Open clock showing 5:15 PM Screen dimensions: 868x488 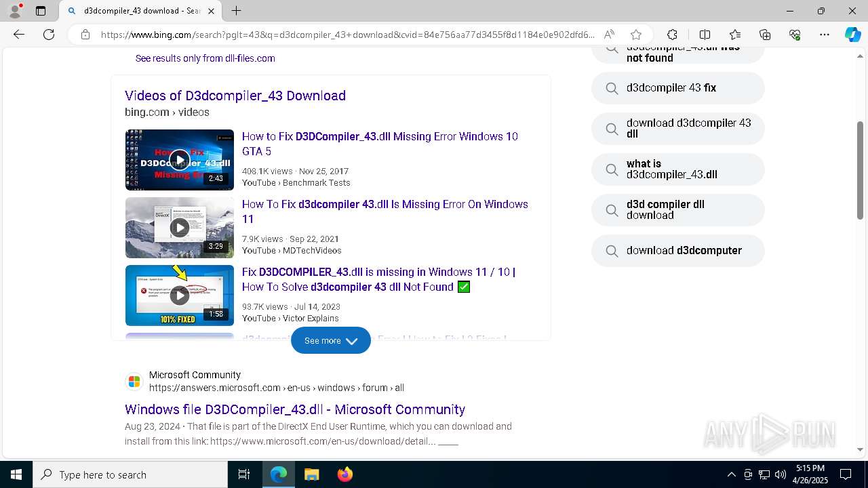click(x=810, y=474)
